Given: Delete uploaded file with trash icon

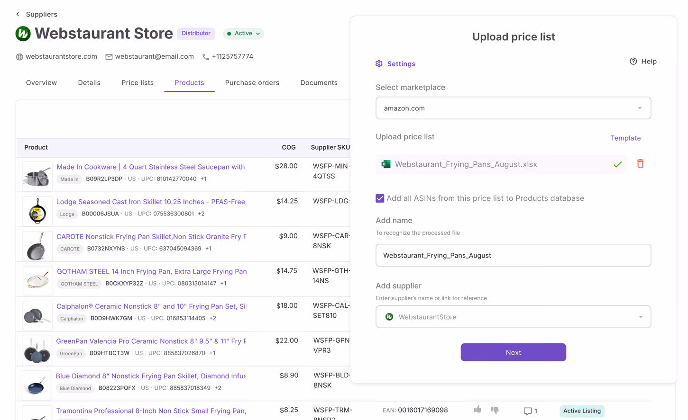Looking at the screenshot, I should click(x=640, y=163).
